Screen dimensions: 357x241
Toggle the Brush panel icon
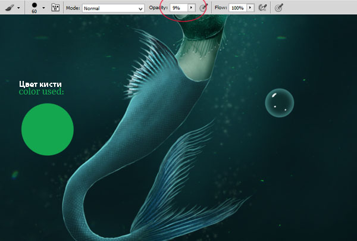(x=55, y=8)
